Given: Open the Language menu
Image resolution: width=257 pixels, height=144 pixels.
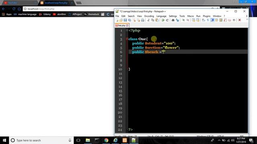Looking at the screenshot, I should click(x=161, y=16).
